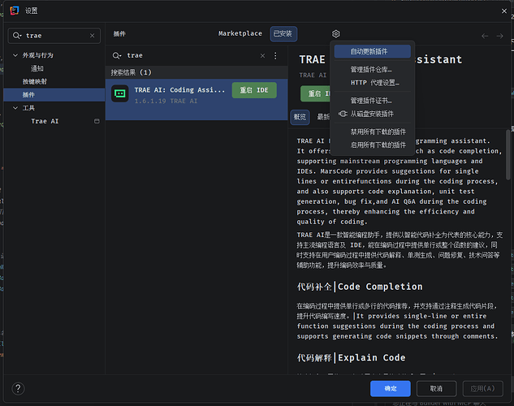This screenshot has width=514, height=406.
Task: Focus the settings search input field
Action: click(x=56, y=36)
